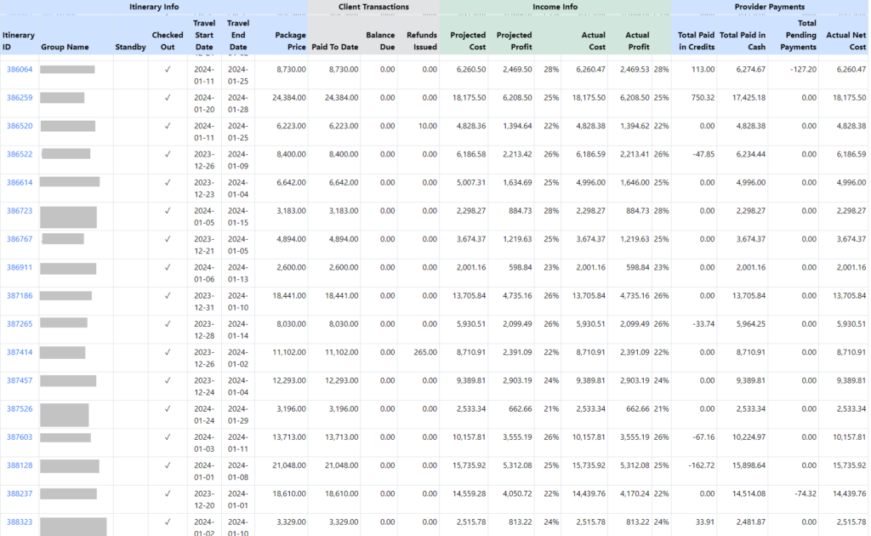Open itinerary 386767 link

20,239
